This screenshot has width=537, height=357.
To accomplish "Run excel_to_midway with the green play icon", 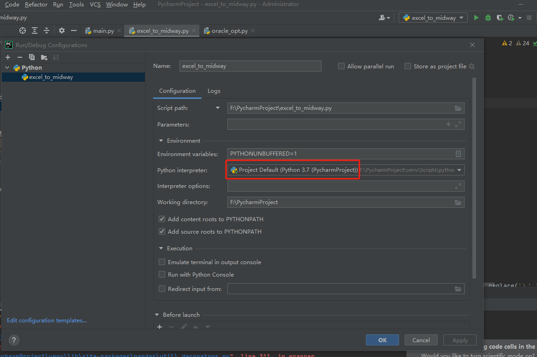I will pyautogui.click(x=476, y=17).
